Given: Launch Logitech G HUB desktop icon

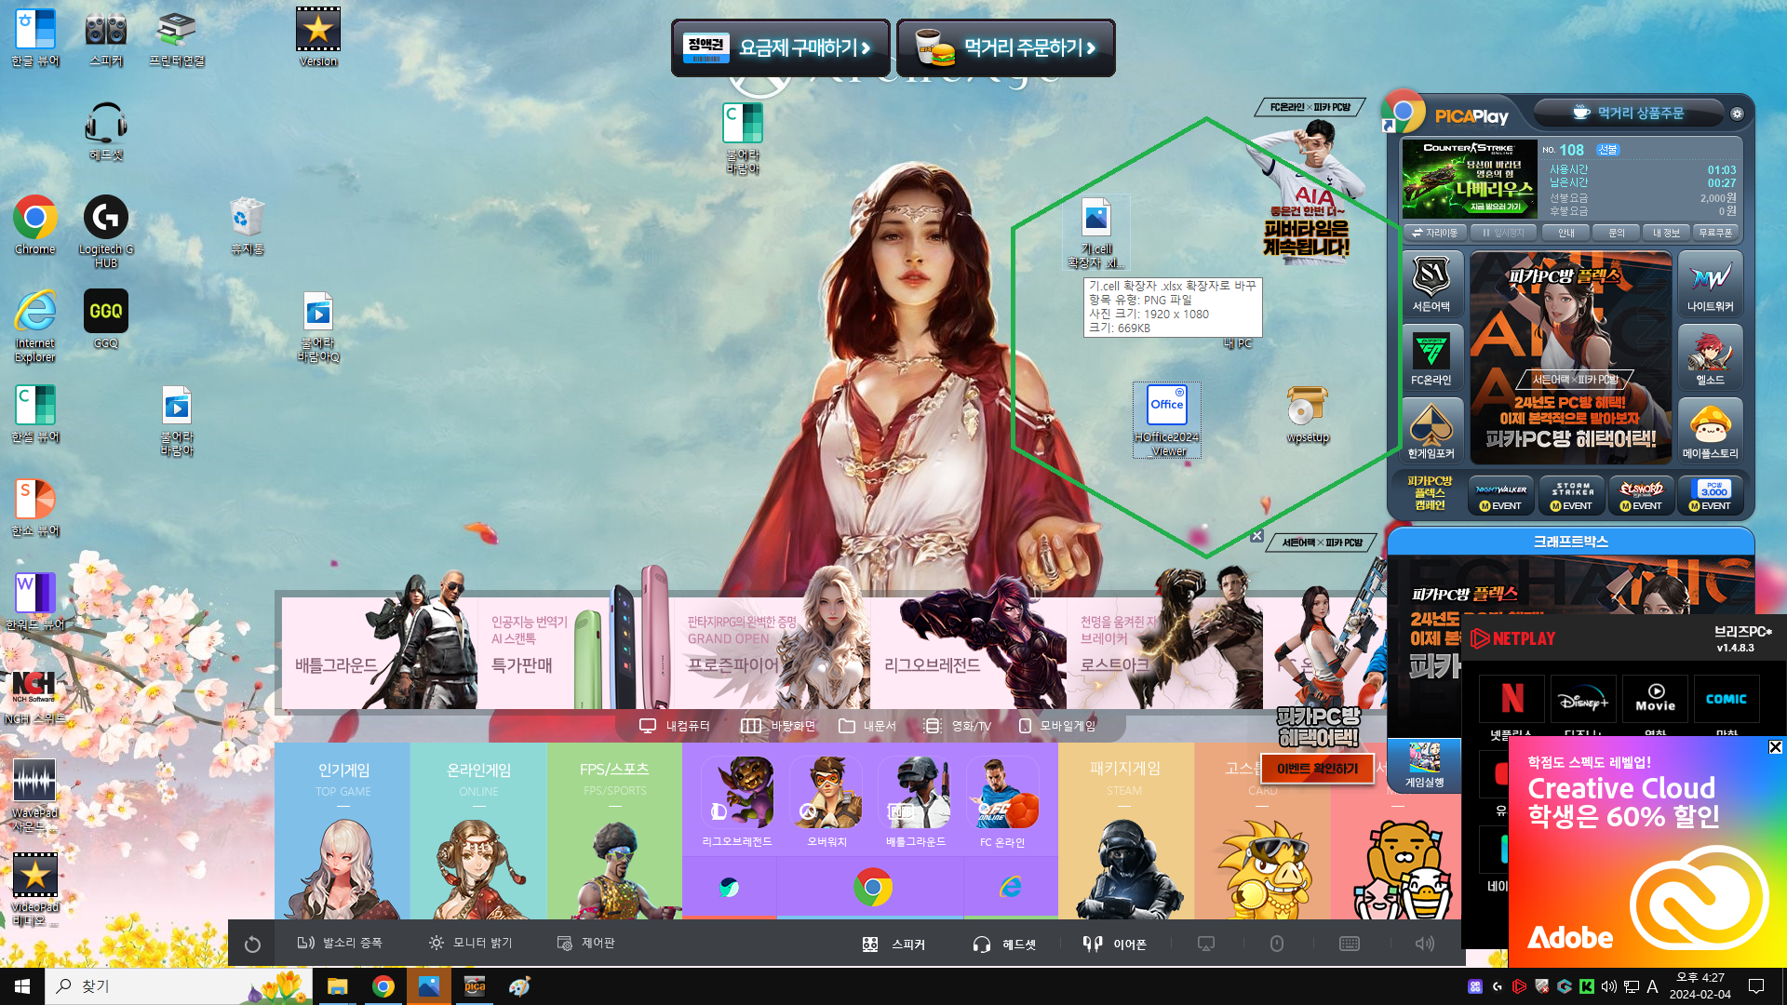Looking at the screenshot, I should point(106,231).
